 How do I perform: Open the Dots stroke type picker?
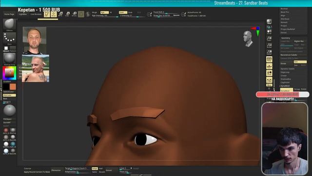coord(9,38)
